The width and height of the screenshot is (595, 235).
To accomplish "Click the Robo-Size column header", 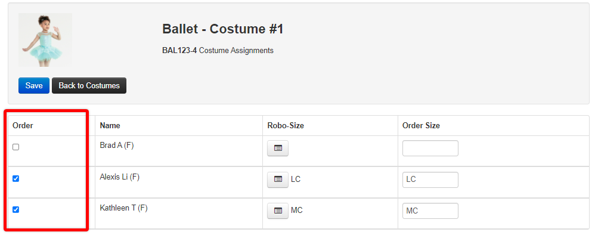I will click(286, 126).
